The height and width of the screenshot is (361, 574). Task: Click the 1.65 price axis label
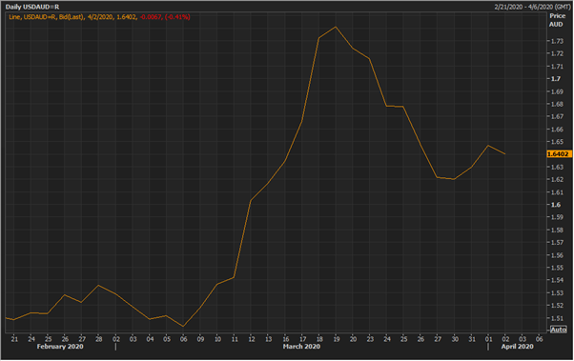(x=557, y=142)
